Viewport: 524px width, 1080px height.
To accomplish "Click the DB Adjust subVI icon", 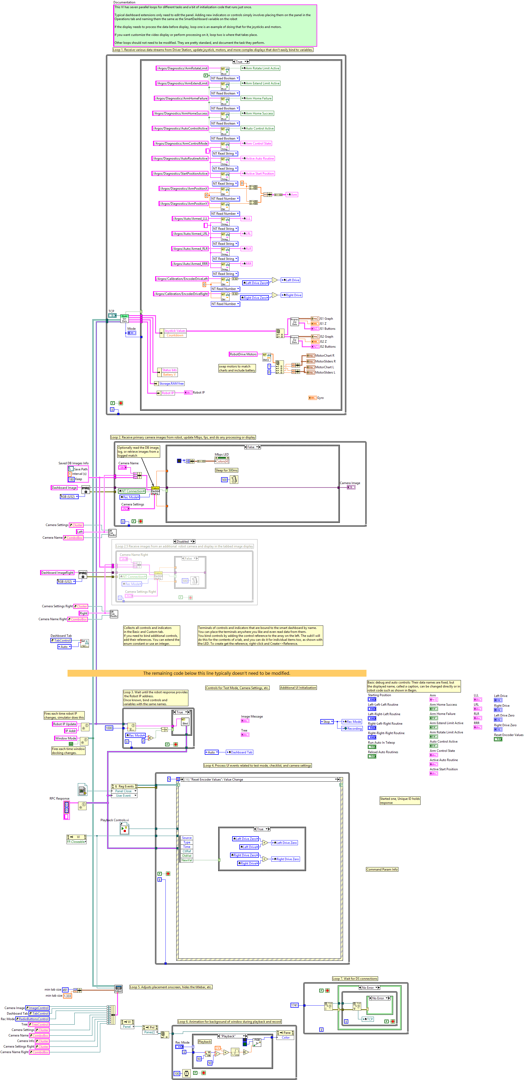I will click(x=118, y=989).
